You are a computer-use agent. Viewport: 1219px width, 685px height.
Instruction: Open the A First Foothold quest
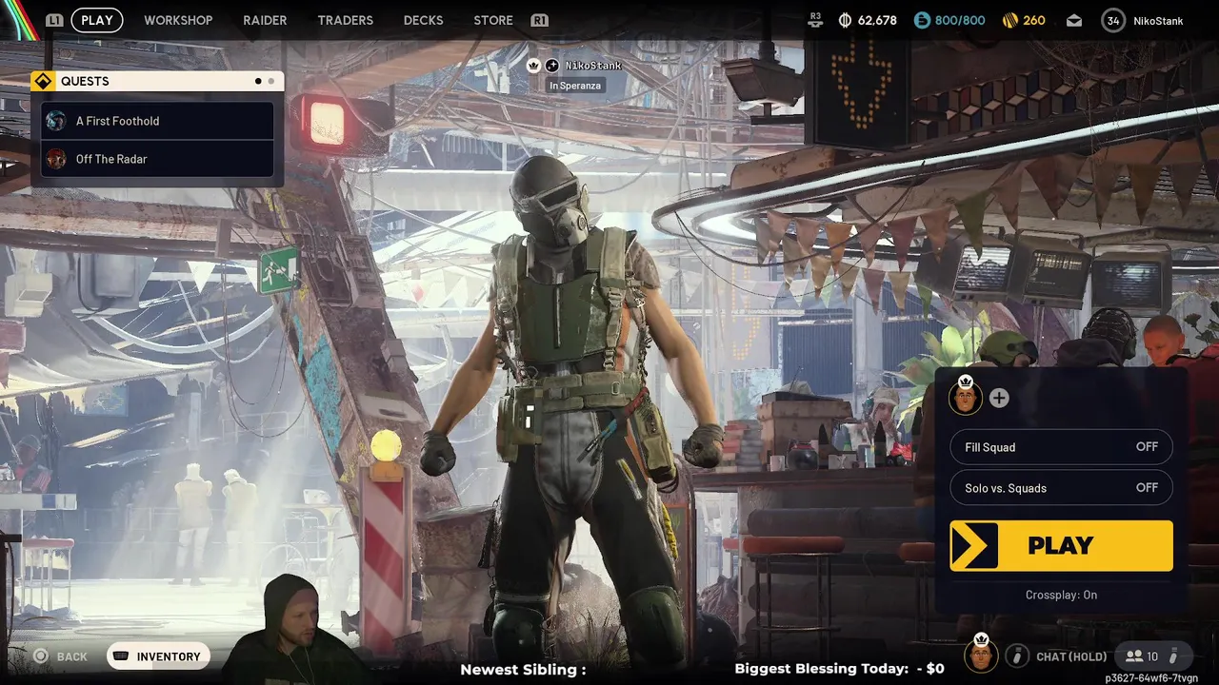coord(157,121)
